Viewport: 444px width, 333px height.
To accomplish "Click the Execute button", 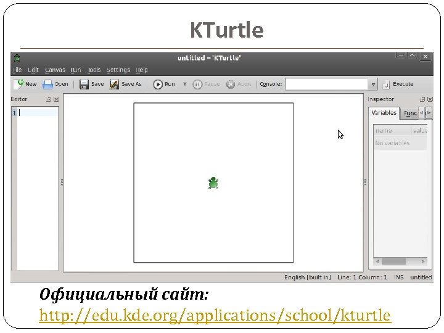I will click(398, 84).
